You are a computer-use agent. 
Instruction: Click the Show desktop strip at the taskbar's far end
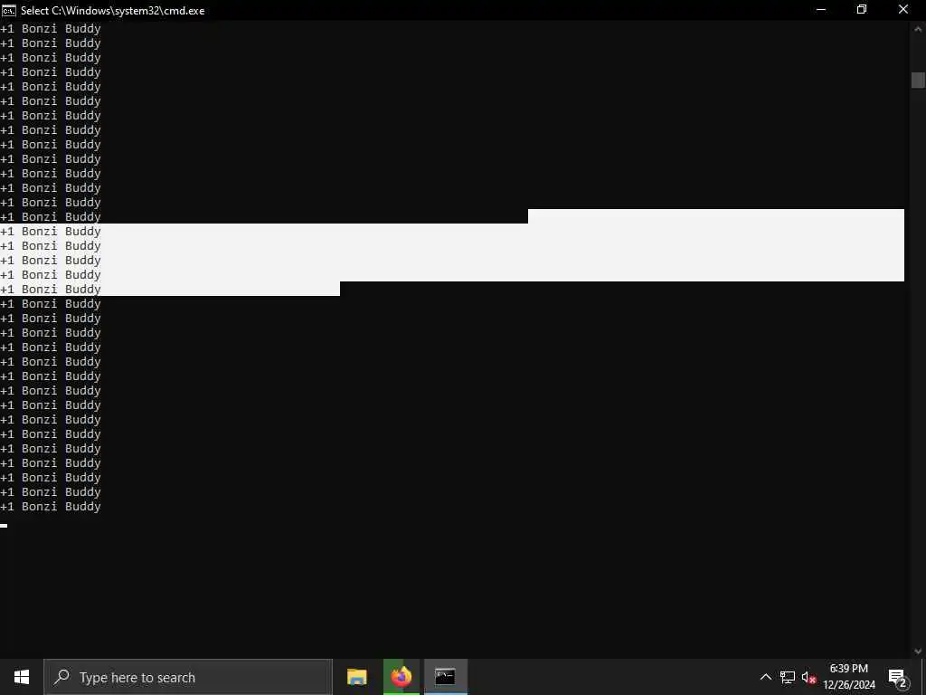pyautogui.click(x=923, y=677)
